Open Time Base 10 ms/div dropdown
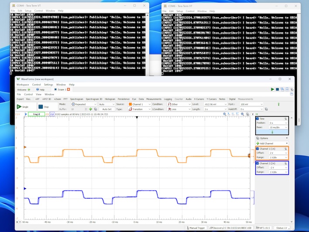Screen dimensions: 309x232 278,127
